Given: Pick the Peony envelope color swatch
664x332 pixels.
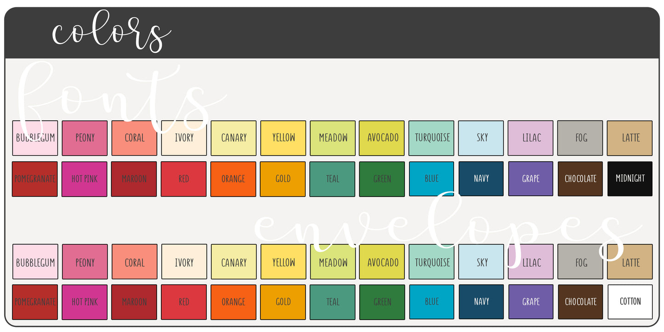Looking at the screenshot, I should click(85, 262).
